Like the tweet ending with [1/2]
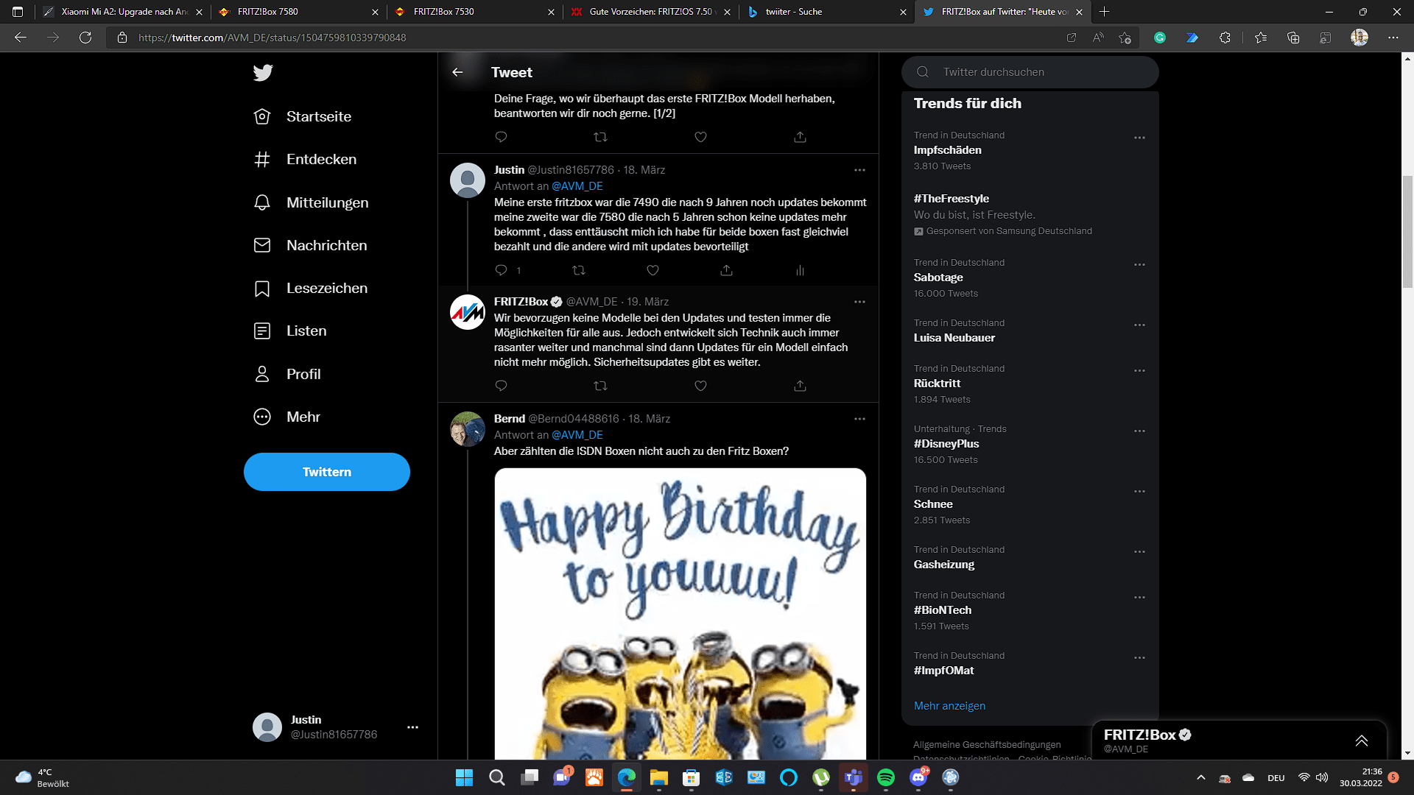This screenshot has height=795, width=1414. pos(700,137)
